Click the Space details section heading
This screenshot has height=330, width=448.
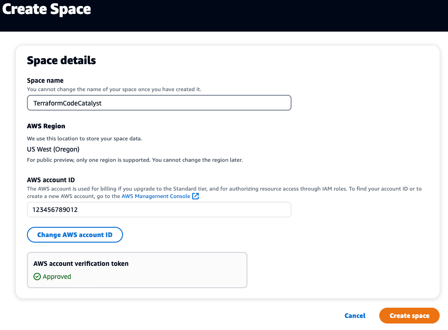(x=61, y=60)
